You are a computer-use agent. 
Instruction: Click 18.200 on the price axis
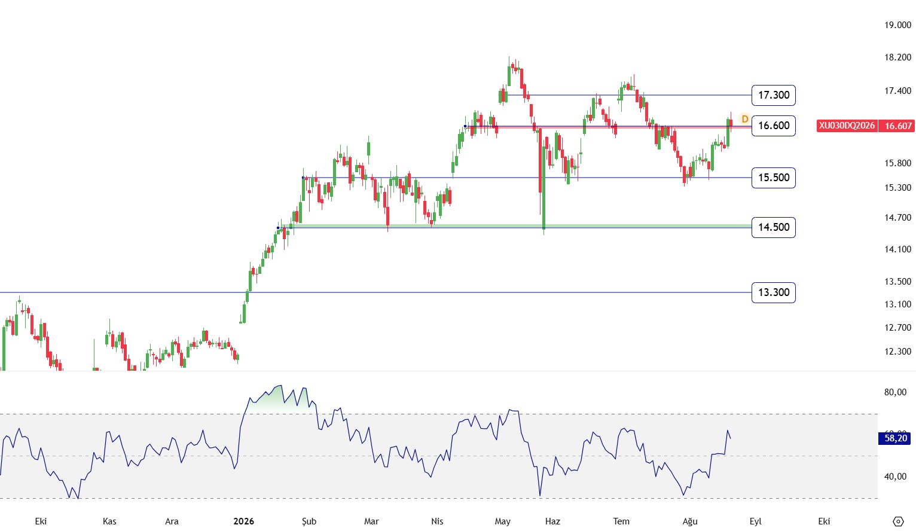[x=898, y=57]
